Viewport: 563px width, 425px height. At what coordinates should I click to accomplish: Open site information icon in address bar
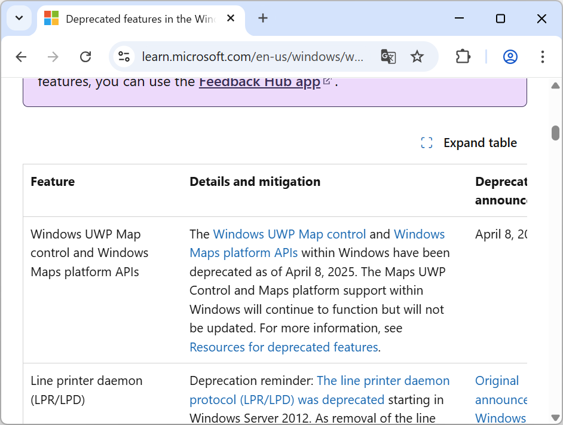coord(124,57)
